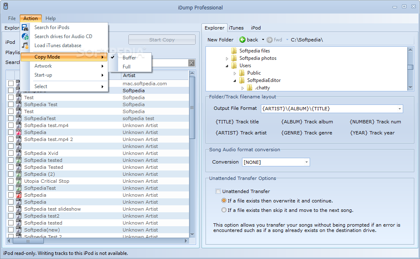Click the iDump app icon in title bar
Screen dimensions: 420x259
click(x=5, y=6)
